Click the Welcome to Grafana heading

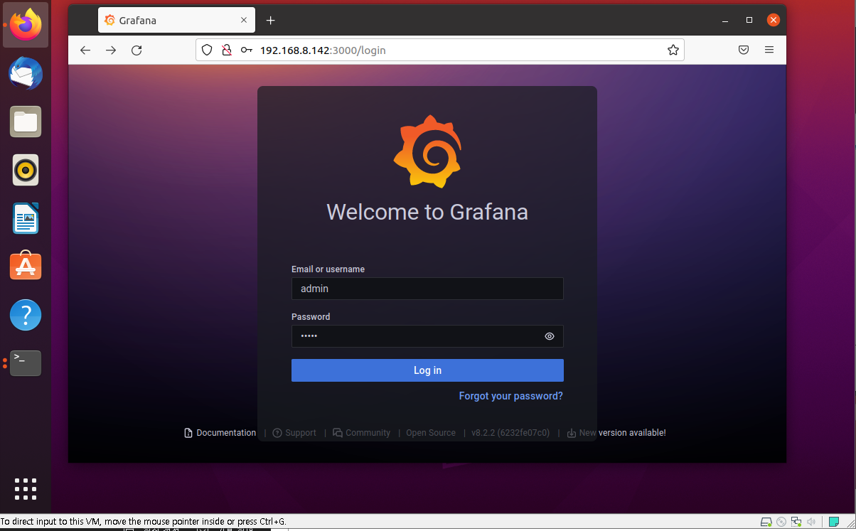tap(427, 212)
